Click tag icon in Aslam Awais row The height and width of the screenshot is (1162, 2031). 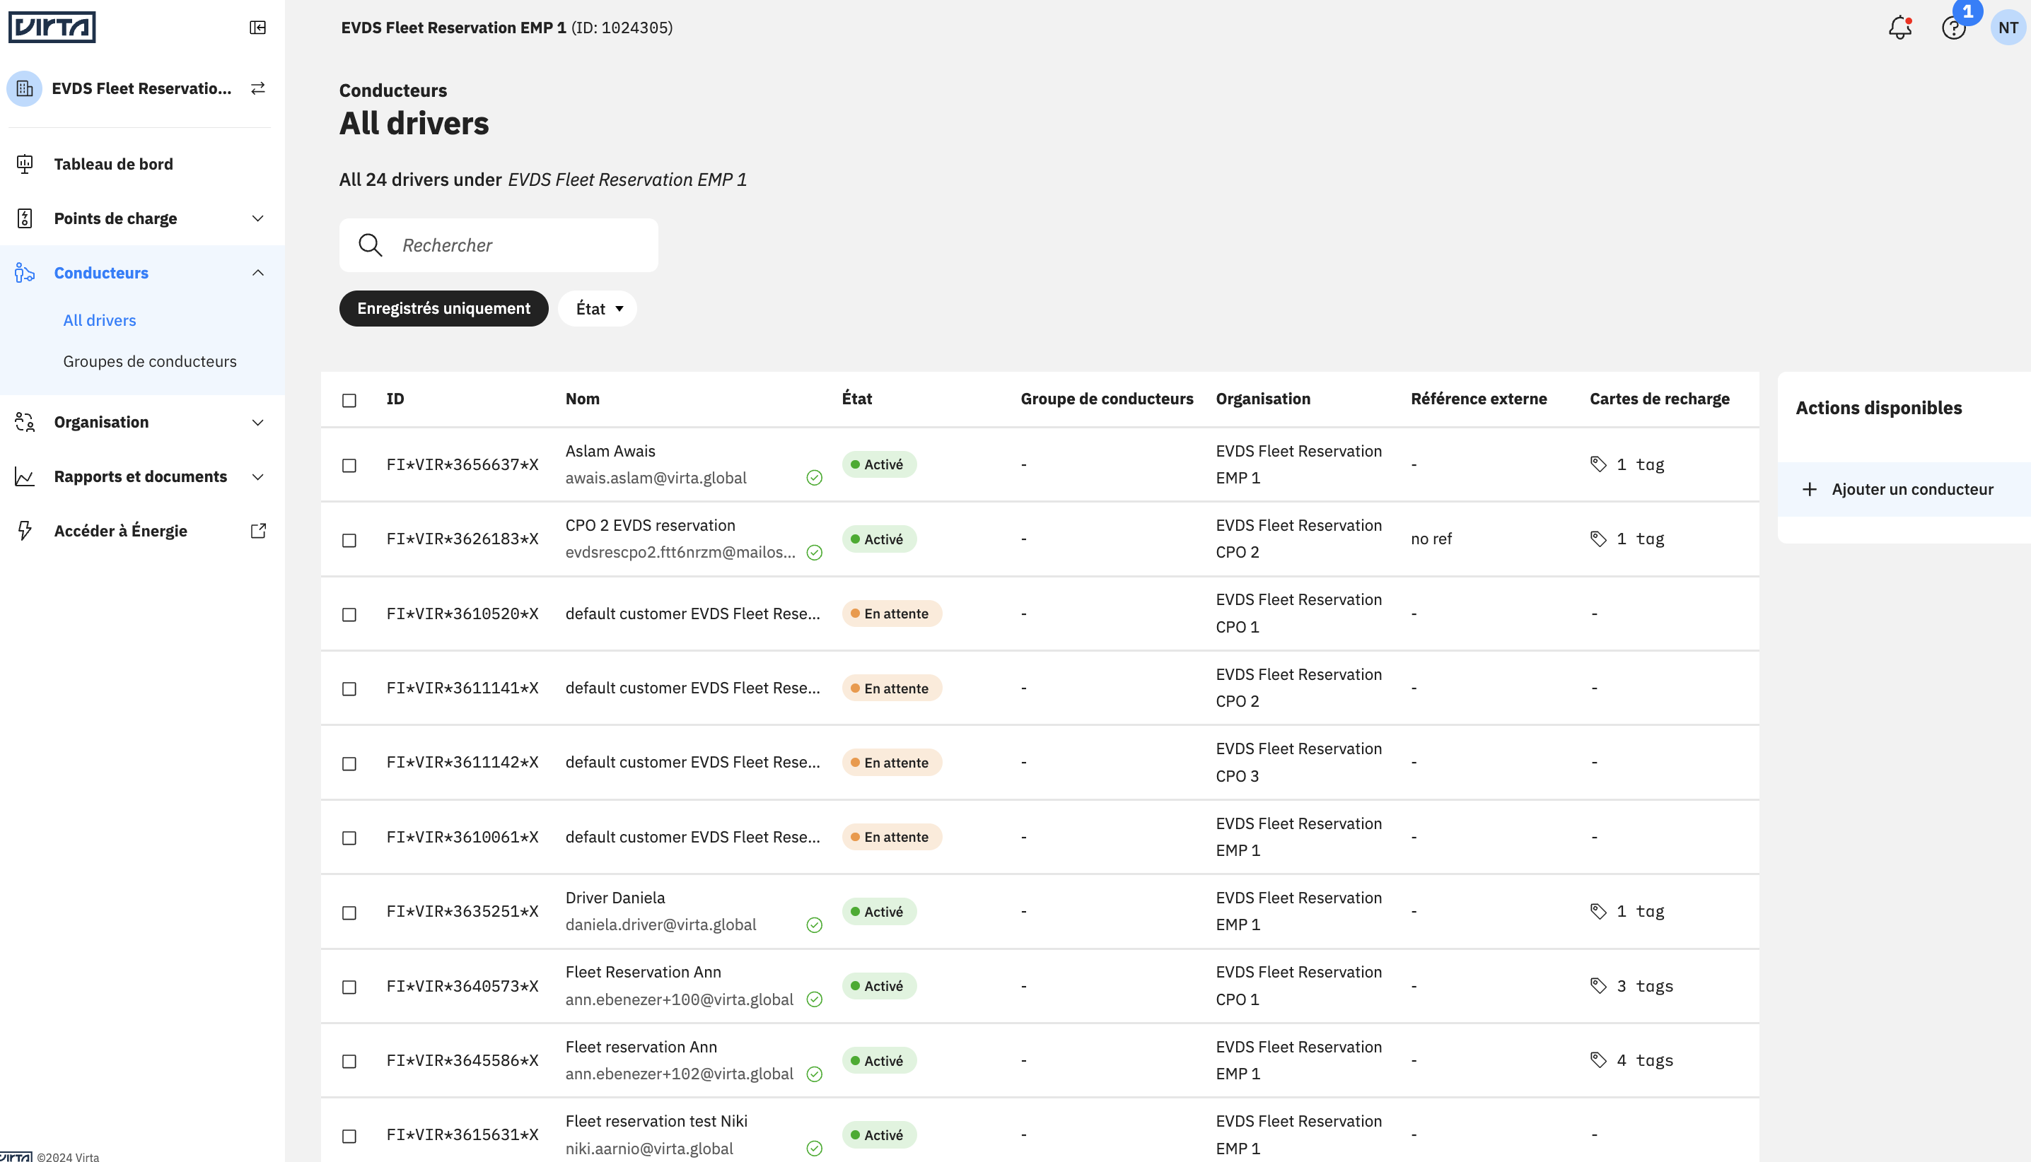click(x=1598, y=464)
